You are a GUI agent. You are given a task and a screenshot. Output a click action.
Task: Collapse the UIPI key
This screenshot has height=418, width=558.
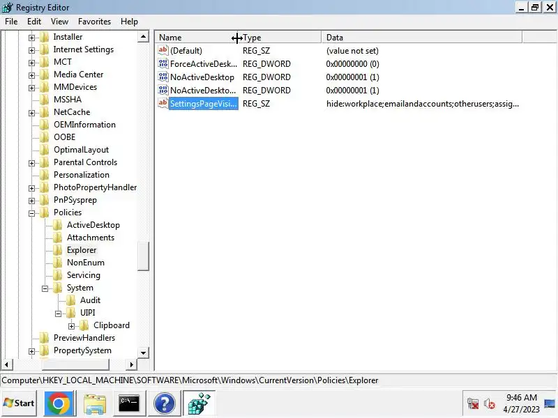click(59, 313)
